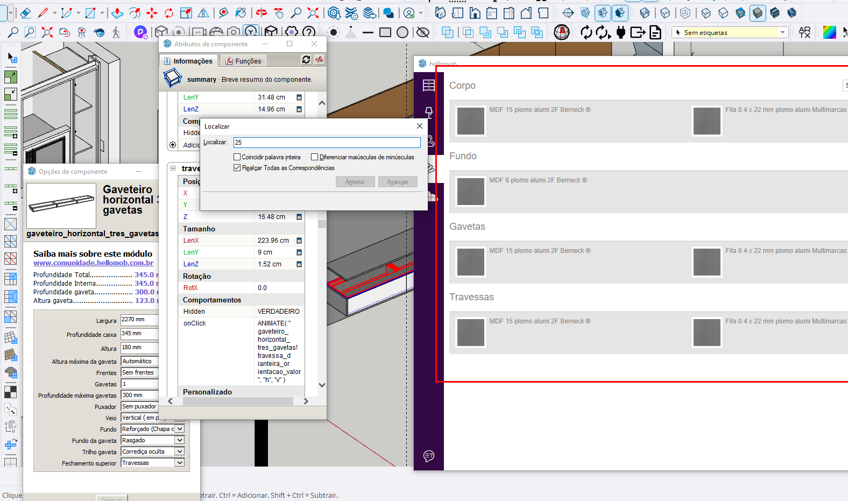Switch to the Informações tab
This screenshot has height=501, width=848.
(188, 61)
